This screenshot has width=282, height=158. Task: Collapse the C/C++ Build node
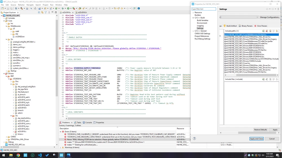(x=193, y=18)
